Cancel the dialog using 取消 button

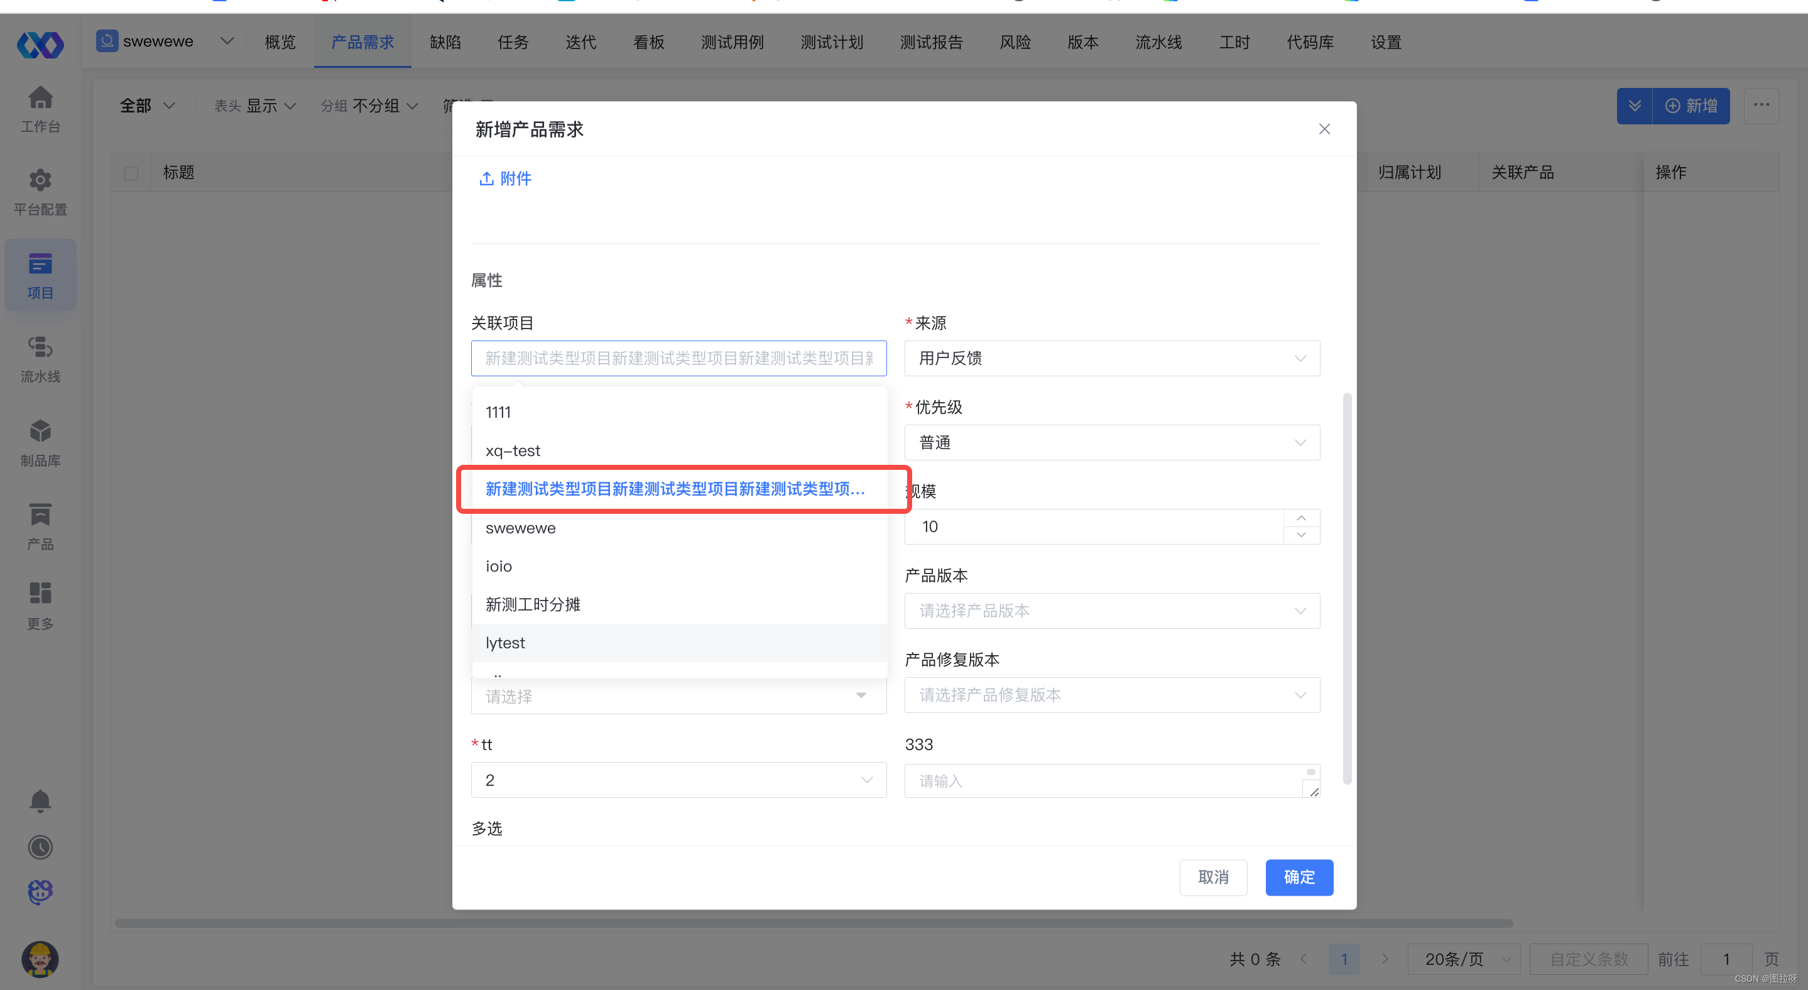1214,877
